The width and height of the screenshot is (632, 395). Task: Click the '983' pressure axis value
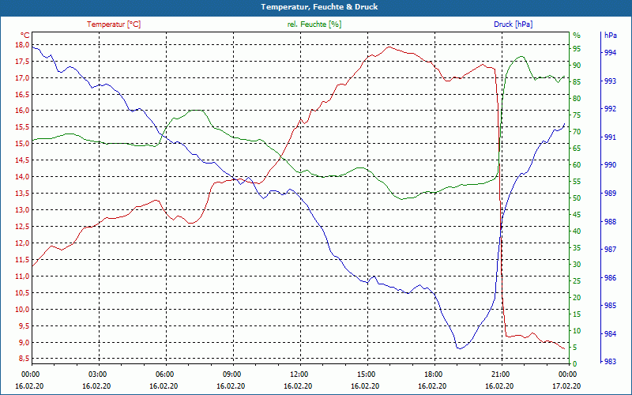pyautogui.click(x=610, y=362)
